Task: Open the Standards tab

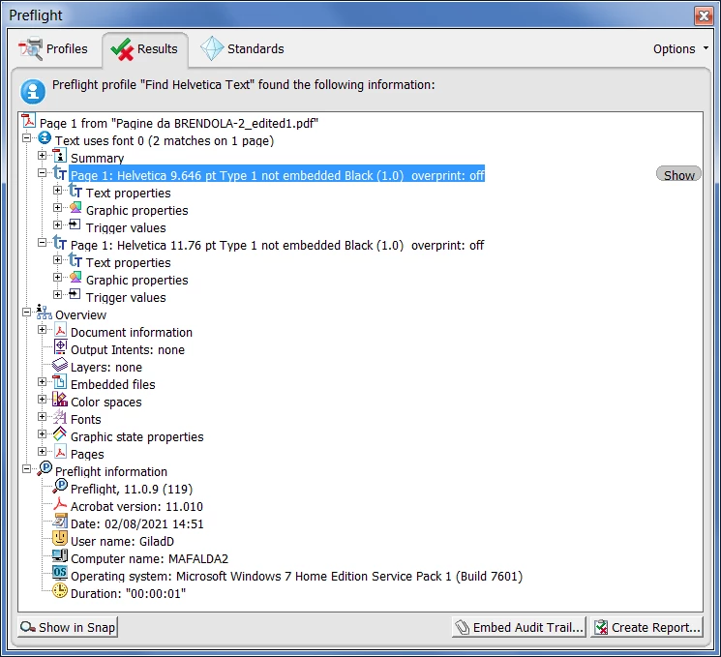Action: (242, 48)
